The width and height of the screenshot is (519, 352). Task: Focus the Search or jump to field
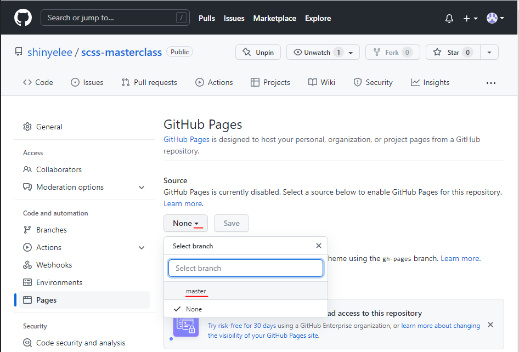pos(115,18)
